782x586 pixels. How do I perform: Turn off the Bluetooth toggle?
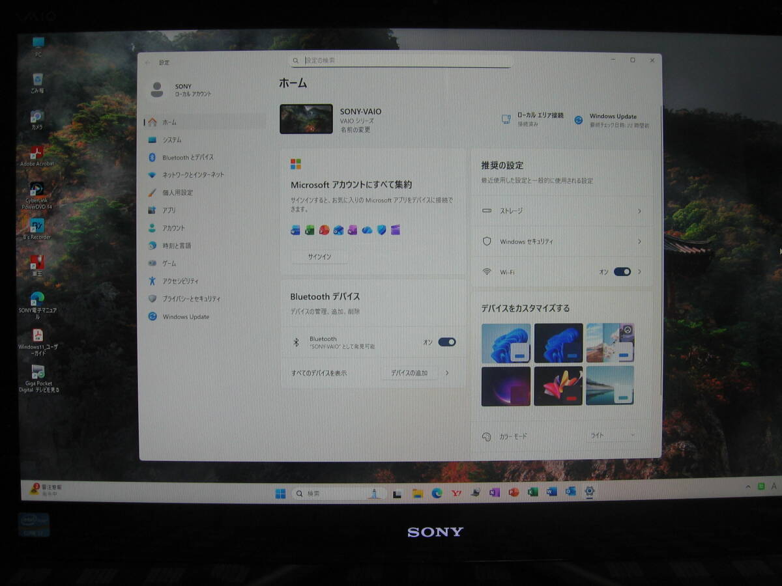pyautogui.click(x=447, y=342)
